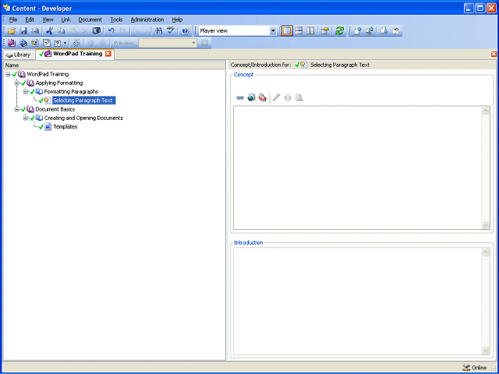Click the Name column header
This screenshot has height=374, width=499.
(x=115, y=65)
